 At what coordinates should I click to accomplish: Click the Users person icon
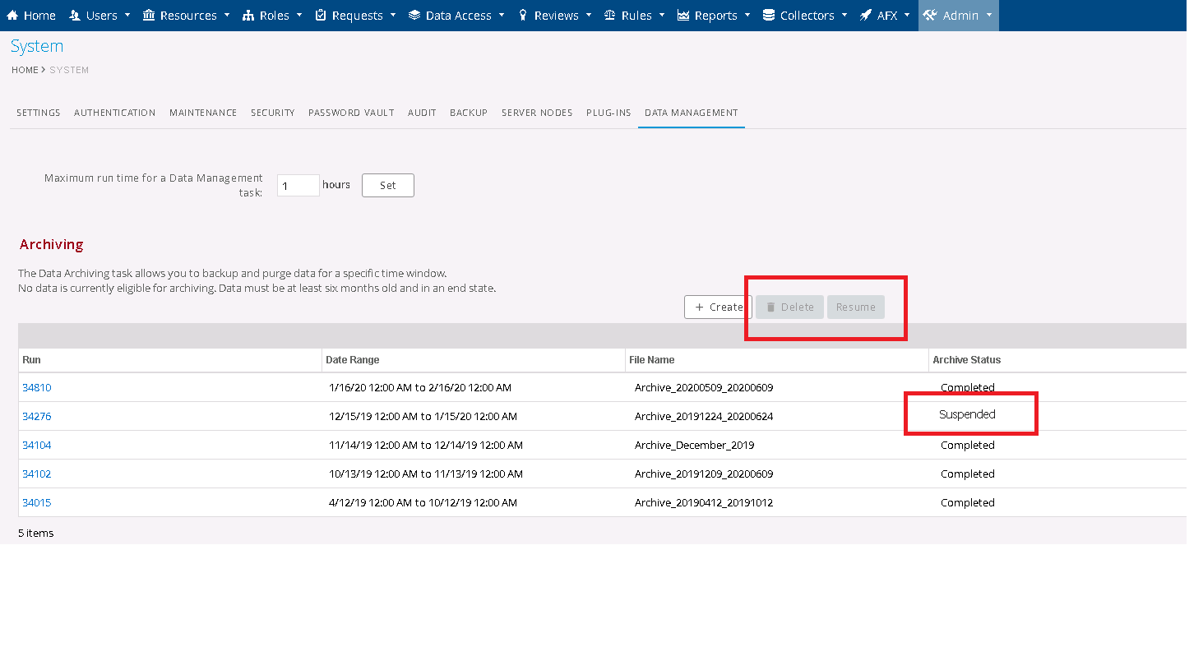[x=75, y=16]
